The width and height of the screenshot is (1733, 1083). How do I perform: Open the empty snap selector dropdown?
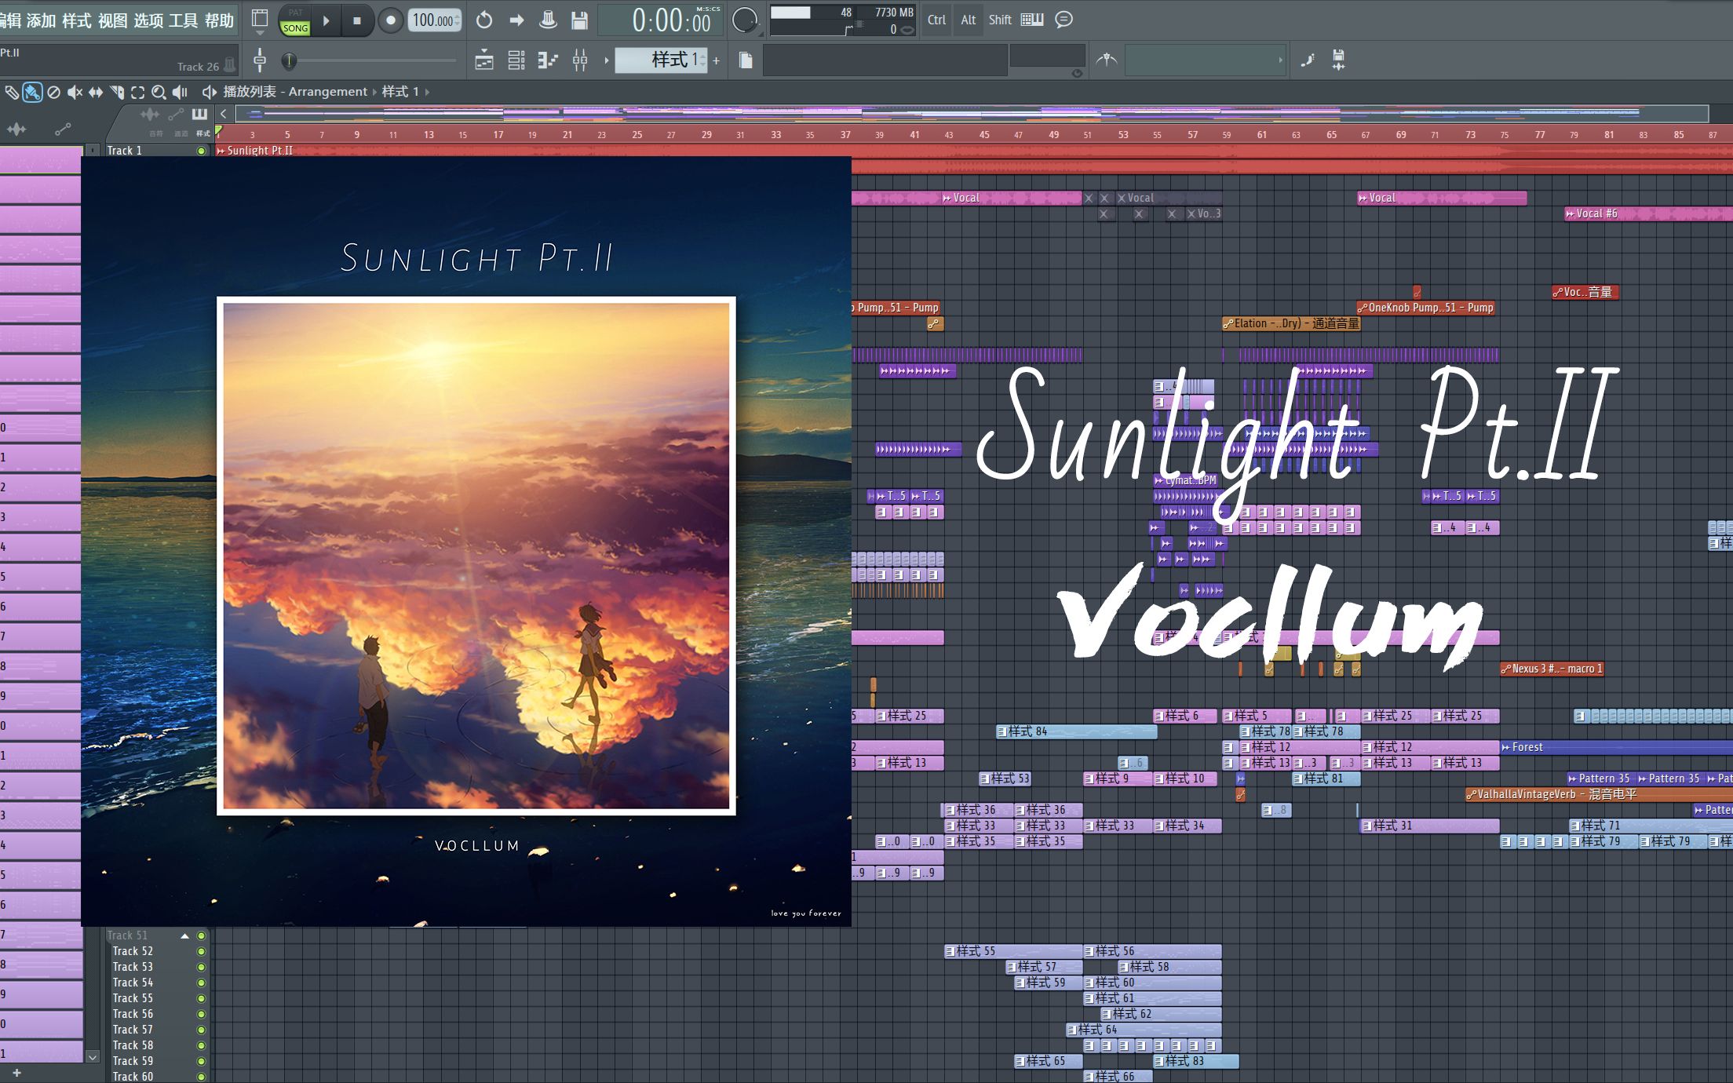1206,60
